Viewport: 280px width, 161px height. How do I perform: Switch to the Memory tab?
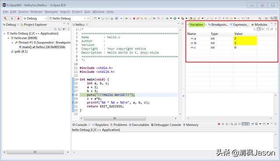(191, 125)
